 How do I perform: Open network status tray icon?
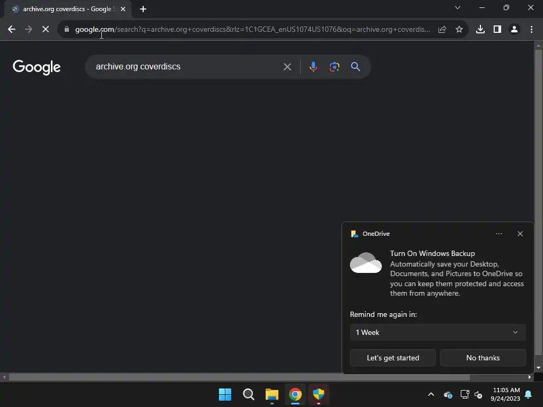(x=465, y=394)
